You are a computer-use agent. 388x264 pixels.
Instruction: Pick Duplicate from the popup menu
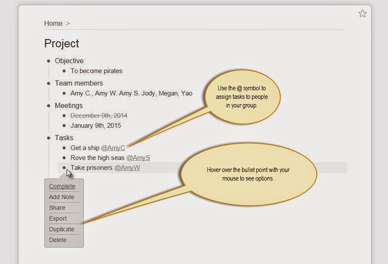[x=62, y=229]
